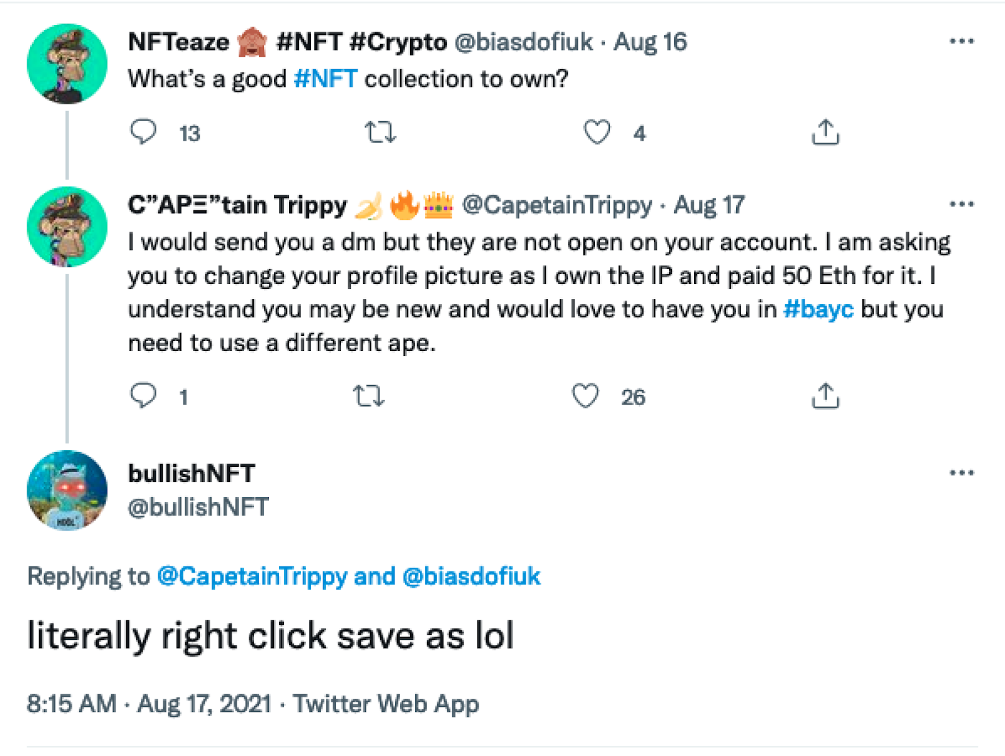Viewport: 1005px width, 756px height.
Task: Retweet NFTeaze's NFT collection question
Action: (381, 132)
